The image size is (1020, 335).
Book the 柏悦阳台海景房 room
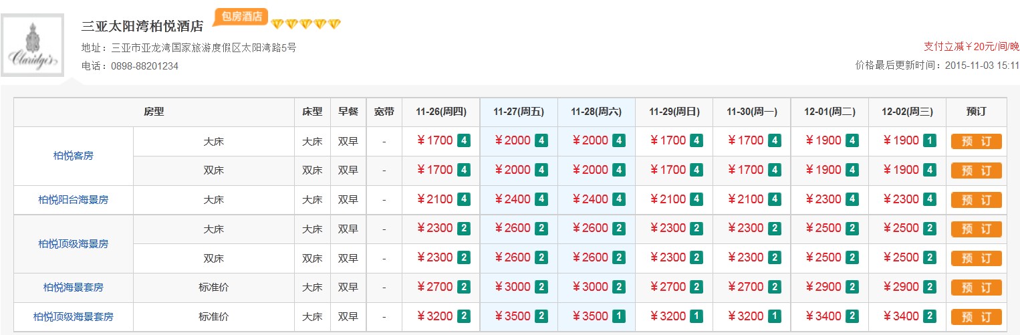point(976,200)
